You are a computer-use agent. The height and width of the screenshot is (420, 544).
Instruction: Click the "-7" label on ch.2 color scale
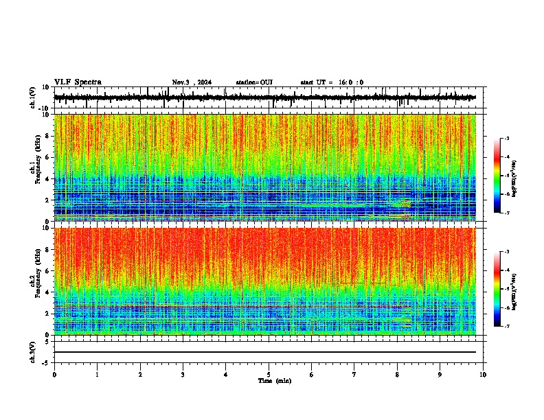(506, 326)
